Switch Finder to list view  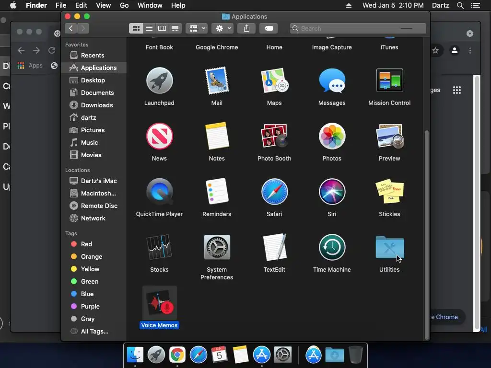tap(149, 28)
